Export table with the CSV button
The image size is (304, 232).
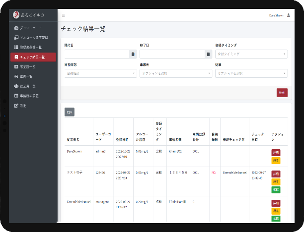click(x=70, y=112)
